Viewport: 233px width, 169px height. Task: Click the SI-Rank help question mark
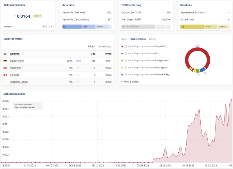(13, 27)
